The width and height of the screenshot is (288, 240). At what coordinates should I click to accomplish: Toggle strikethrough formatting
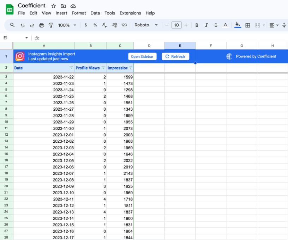[216, 25]
